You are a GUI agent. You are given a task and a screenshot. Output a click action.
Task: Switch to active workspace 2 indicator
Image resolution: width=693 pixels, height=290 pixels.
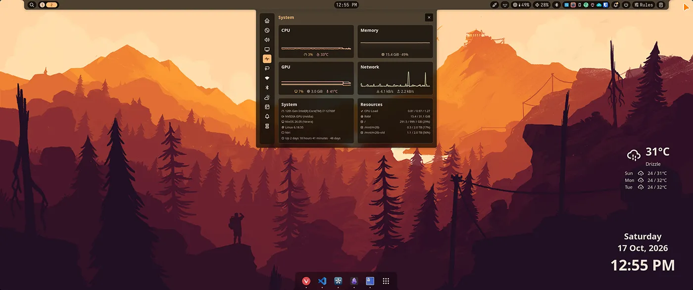click(51, 5)
